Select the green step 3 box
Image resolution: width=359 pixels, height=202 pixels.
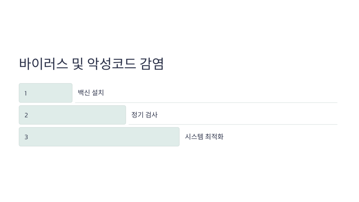click(99, 137)
